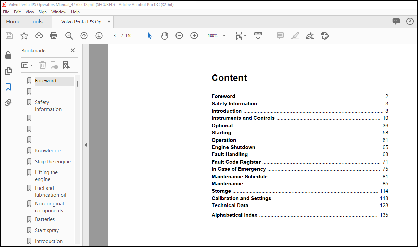The height and width of the screenshot is (247, 418).
Task: Open security lock panel
Action: click(x=8, y=55)
